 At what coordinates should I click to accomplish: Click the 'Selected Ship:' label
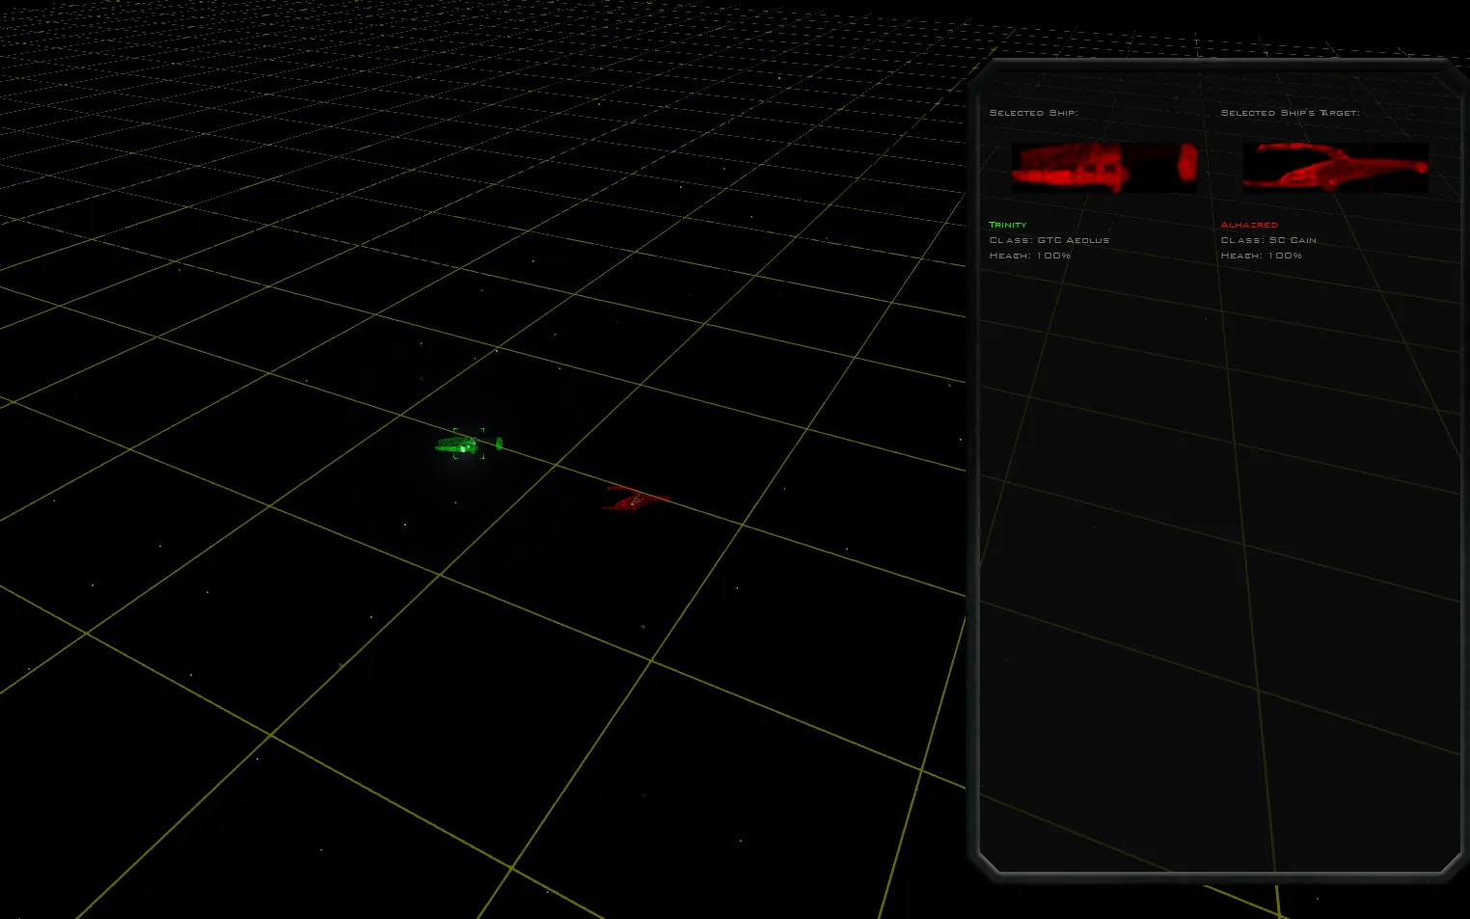[x=1034, y=113]
